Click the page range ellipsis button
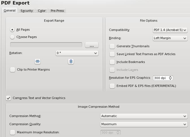 [91, 45]
